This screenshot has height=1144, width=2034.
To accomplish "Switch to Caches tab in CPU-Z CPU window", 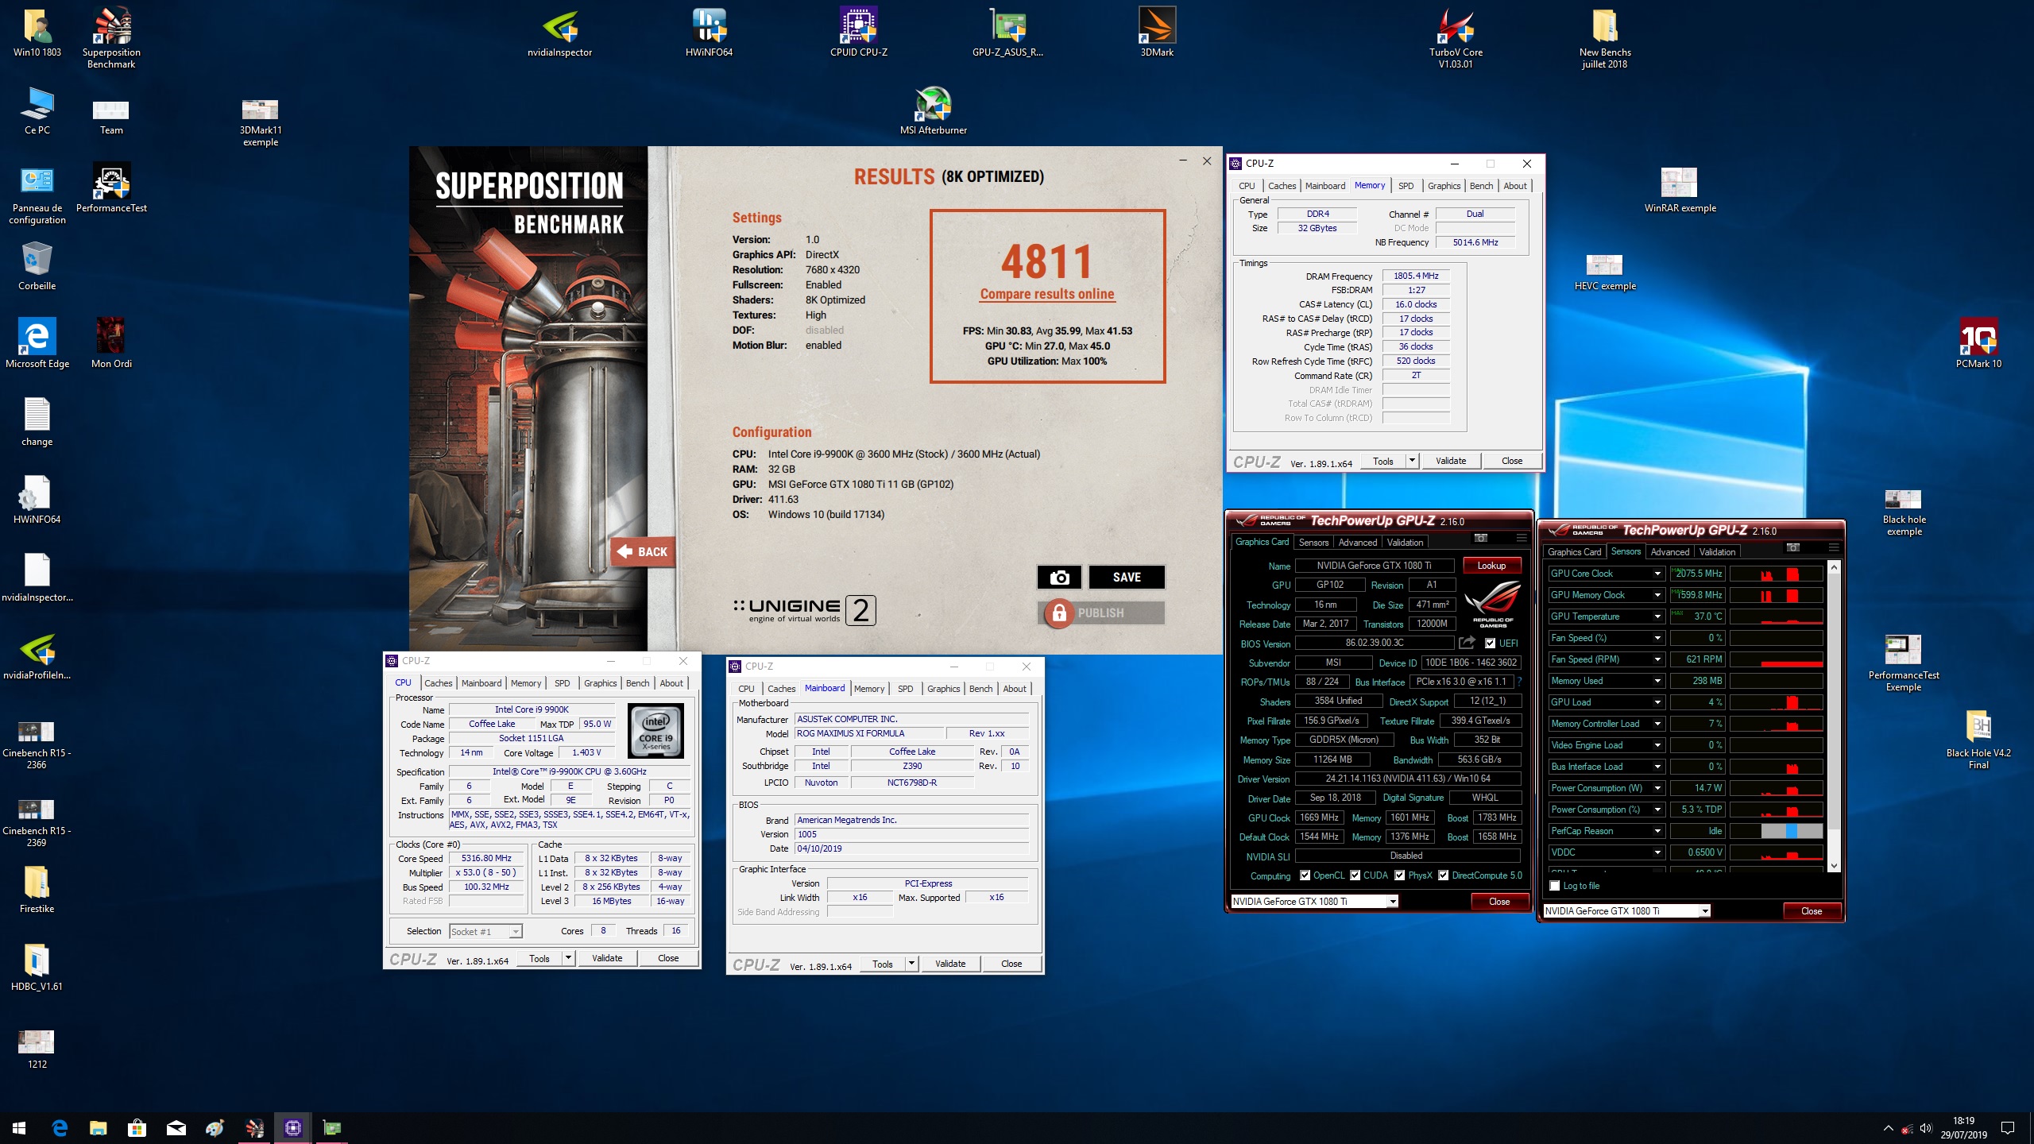I will [x=438, y=683].
